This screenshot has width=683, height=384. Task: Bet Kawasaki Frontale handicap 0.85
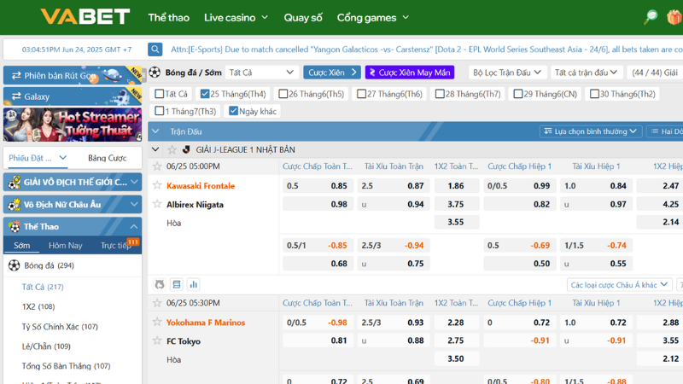[x=318, y=185]
